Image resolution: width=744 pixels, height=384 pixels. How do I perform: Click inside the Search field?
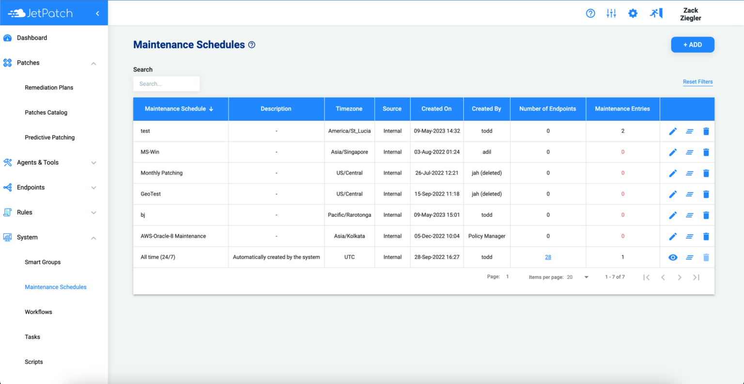[166, 83]
